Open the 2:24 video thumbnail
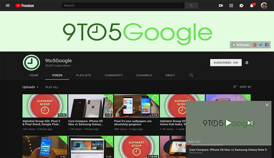Screen dimensions: 274x158 pyautogui.click(x=91, y=147)
